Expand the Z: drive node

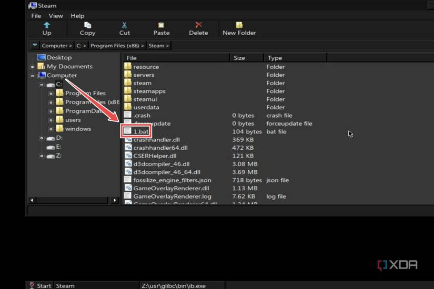pyautogui.click(x=42, y=156)
